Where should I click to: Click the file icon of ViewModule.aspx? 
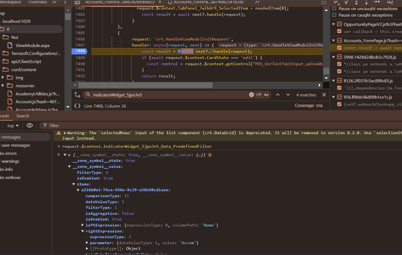coord(10,45)
